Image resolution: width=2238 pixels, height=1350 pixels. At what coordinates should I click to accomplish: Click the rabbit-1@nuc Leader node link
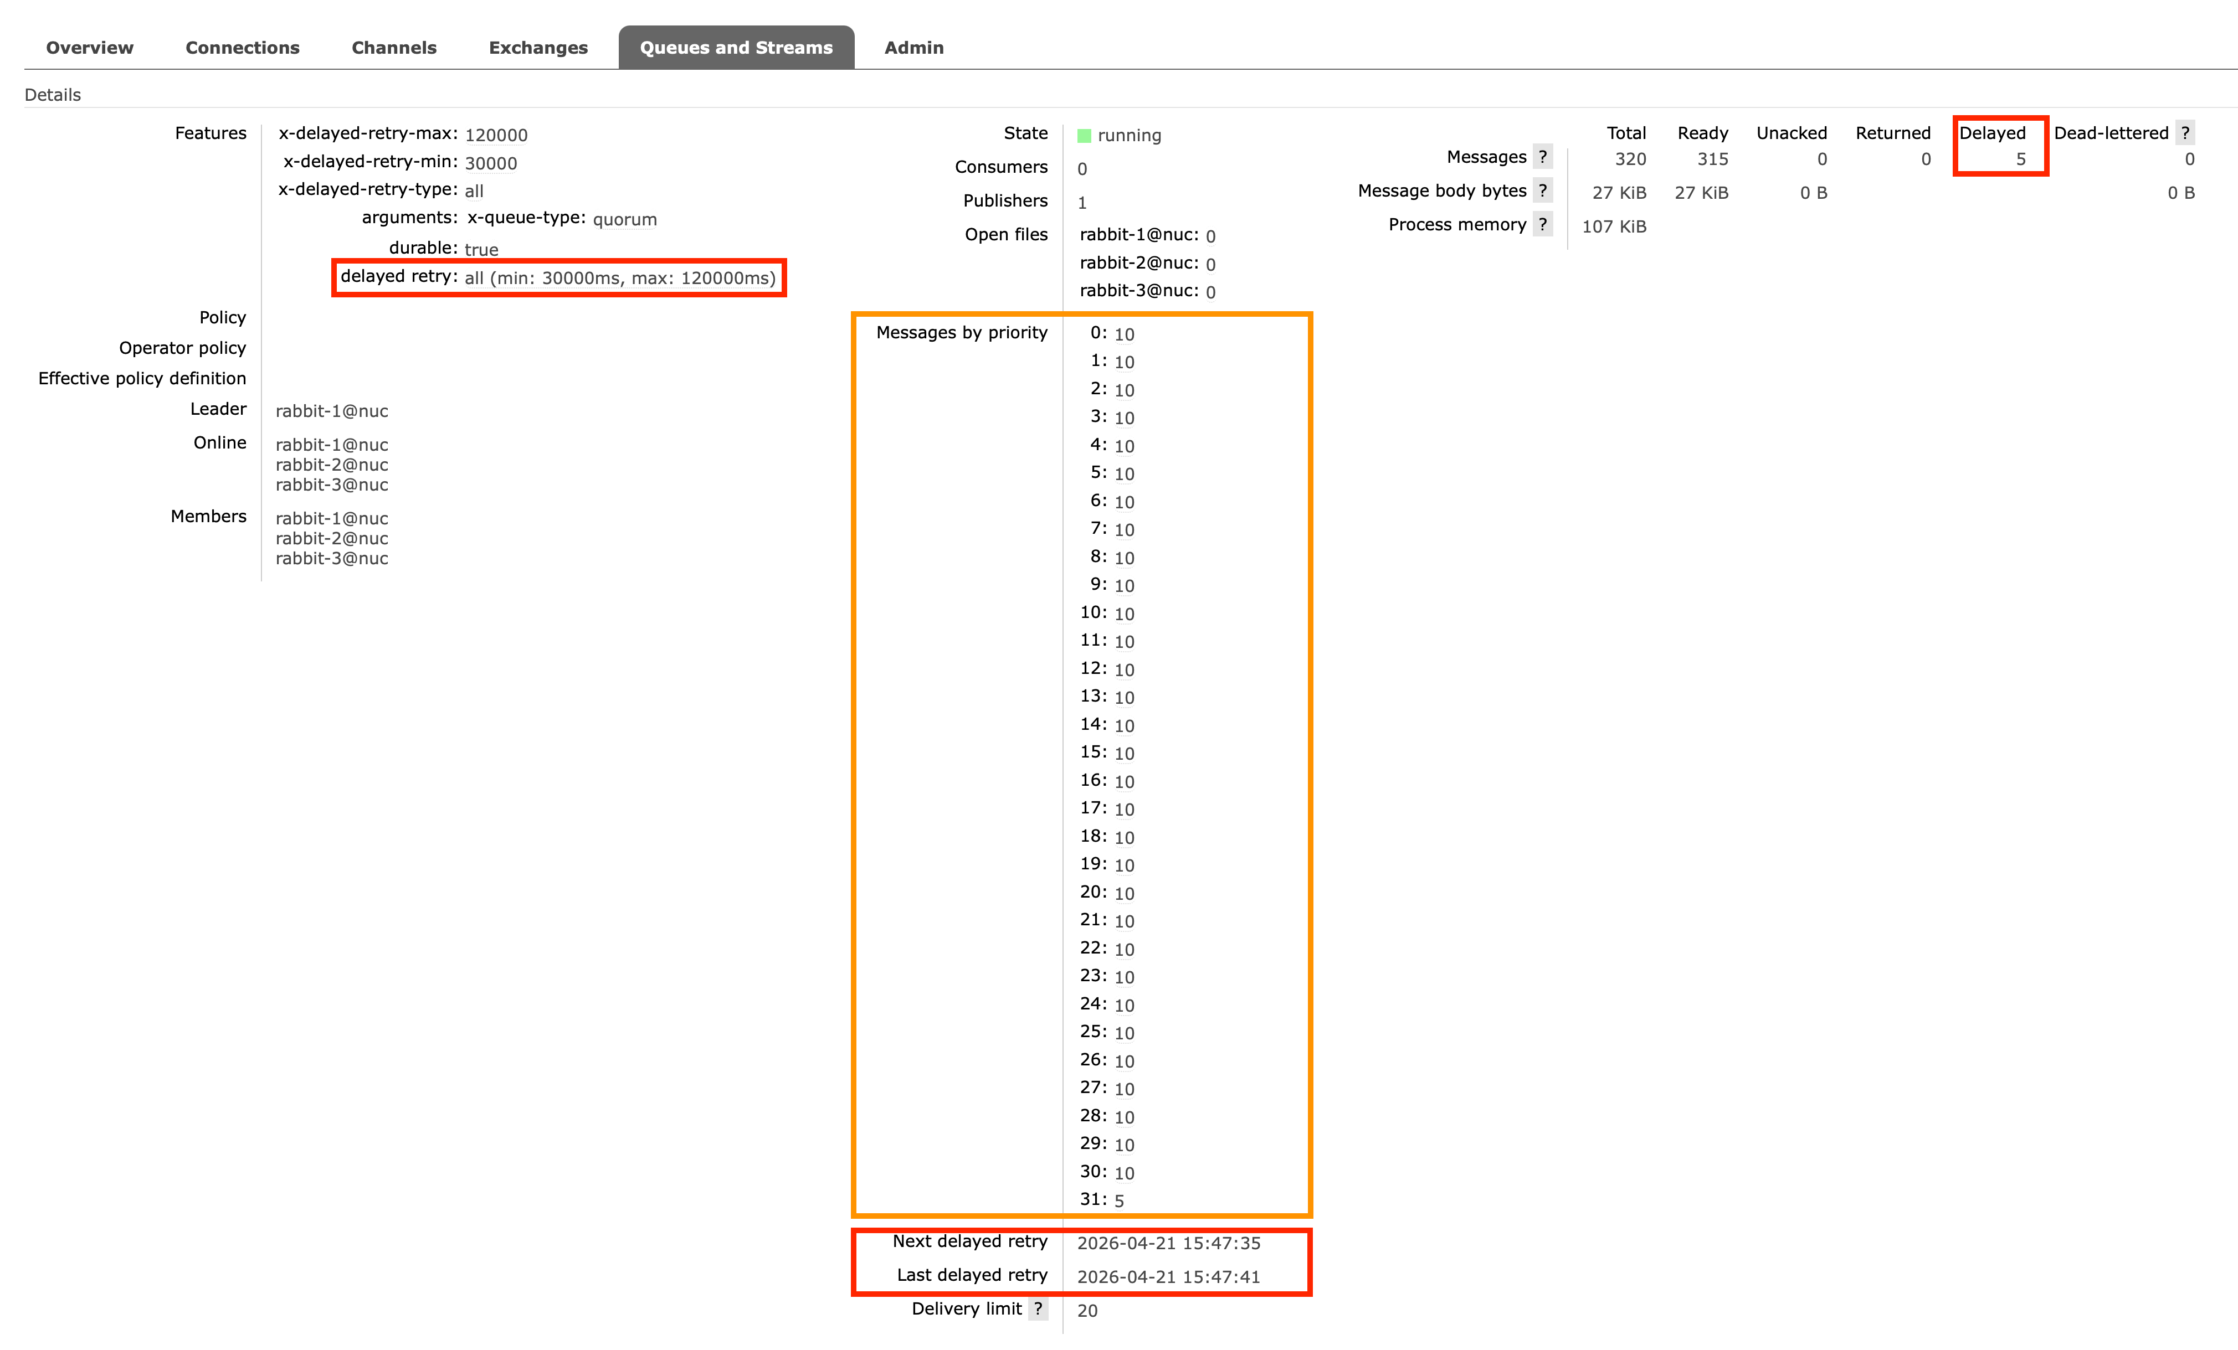click(332, 411)
